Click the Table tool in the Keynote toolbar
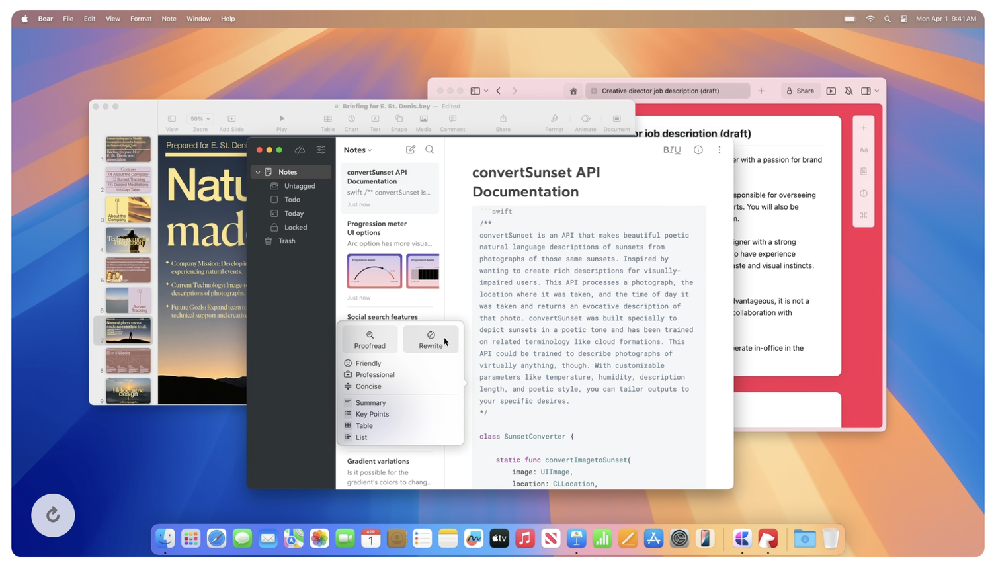Viewport: 992px width, 563px height. (x=327, y=123)
